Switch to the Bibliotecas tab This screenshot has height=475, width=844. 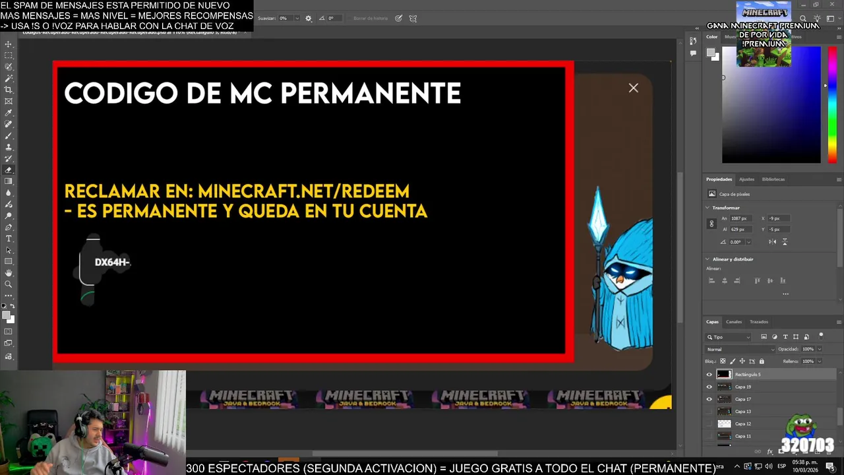pyautogui.click(x=773, y=179)
